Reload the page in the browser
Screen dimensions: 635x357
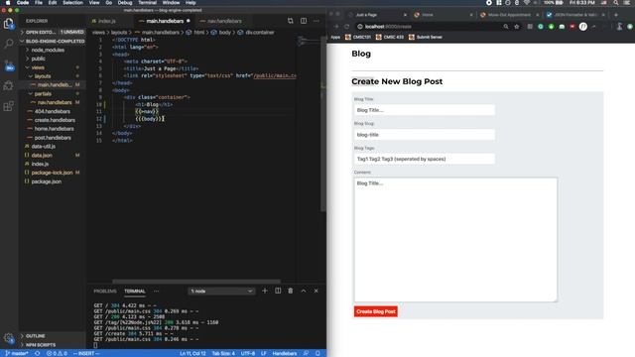[x=347, y=27]
